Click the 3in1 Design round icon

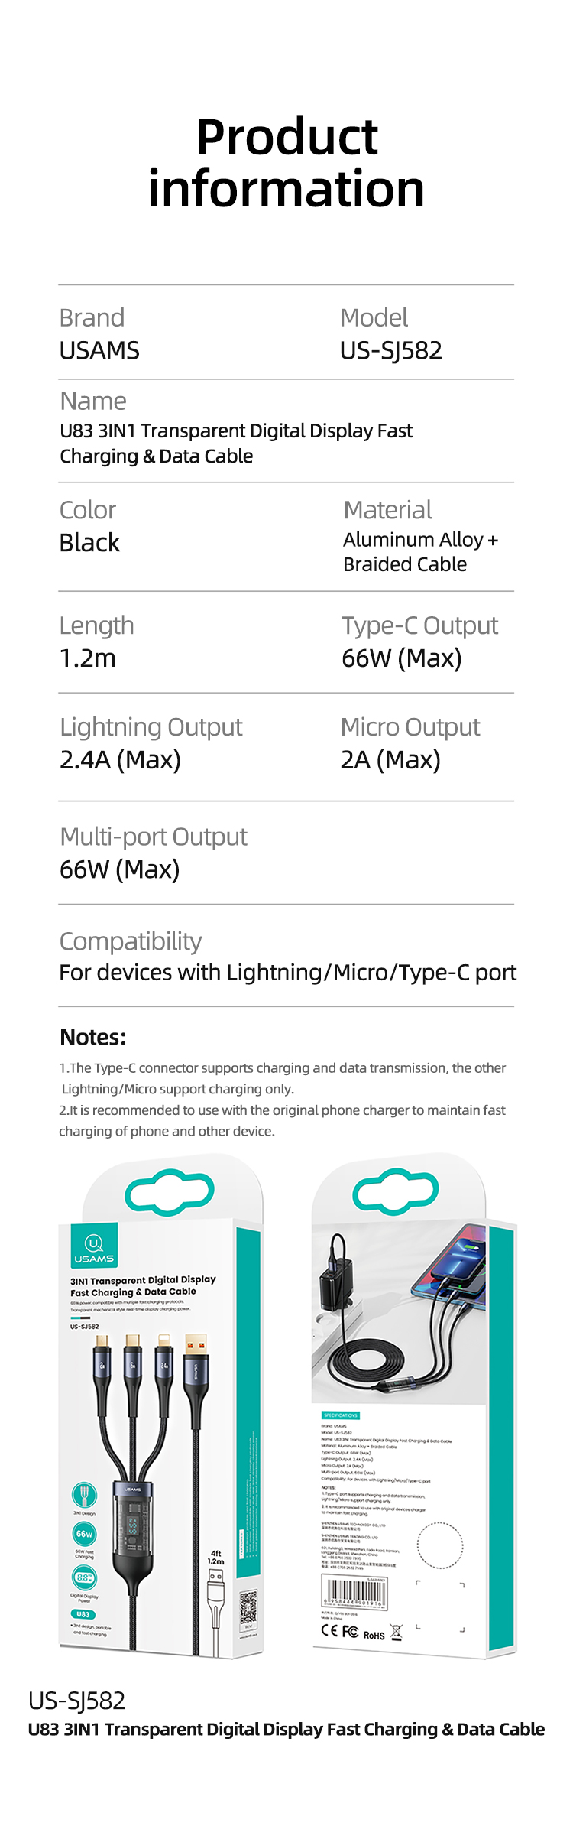[x=84, y=1494]
